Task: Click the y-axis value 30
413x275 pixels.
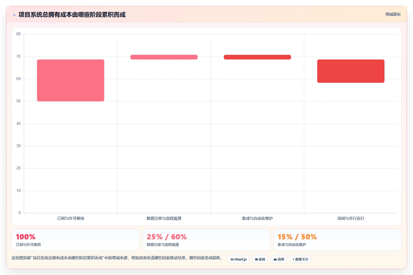Action: pyautogui.click(x=18, y=146)
